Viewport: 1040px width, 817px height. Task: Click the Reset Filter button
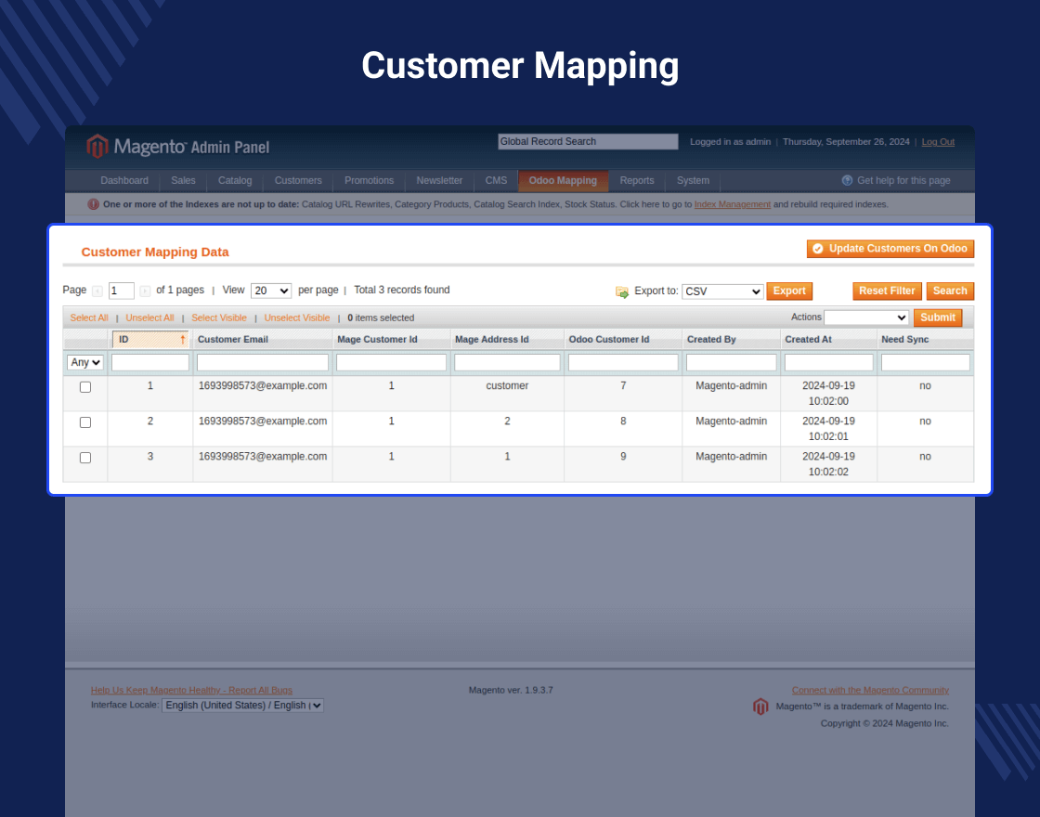pyautogui.click(x=887, y=292)
